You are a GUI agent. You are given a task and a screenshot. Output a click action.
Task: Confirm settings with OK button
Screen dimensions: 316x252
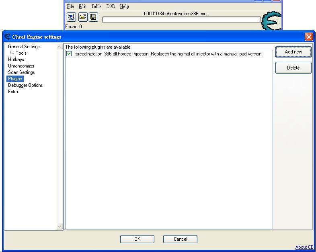[x=137, y=239]
